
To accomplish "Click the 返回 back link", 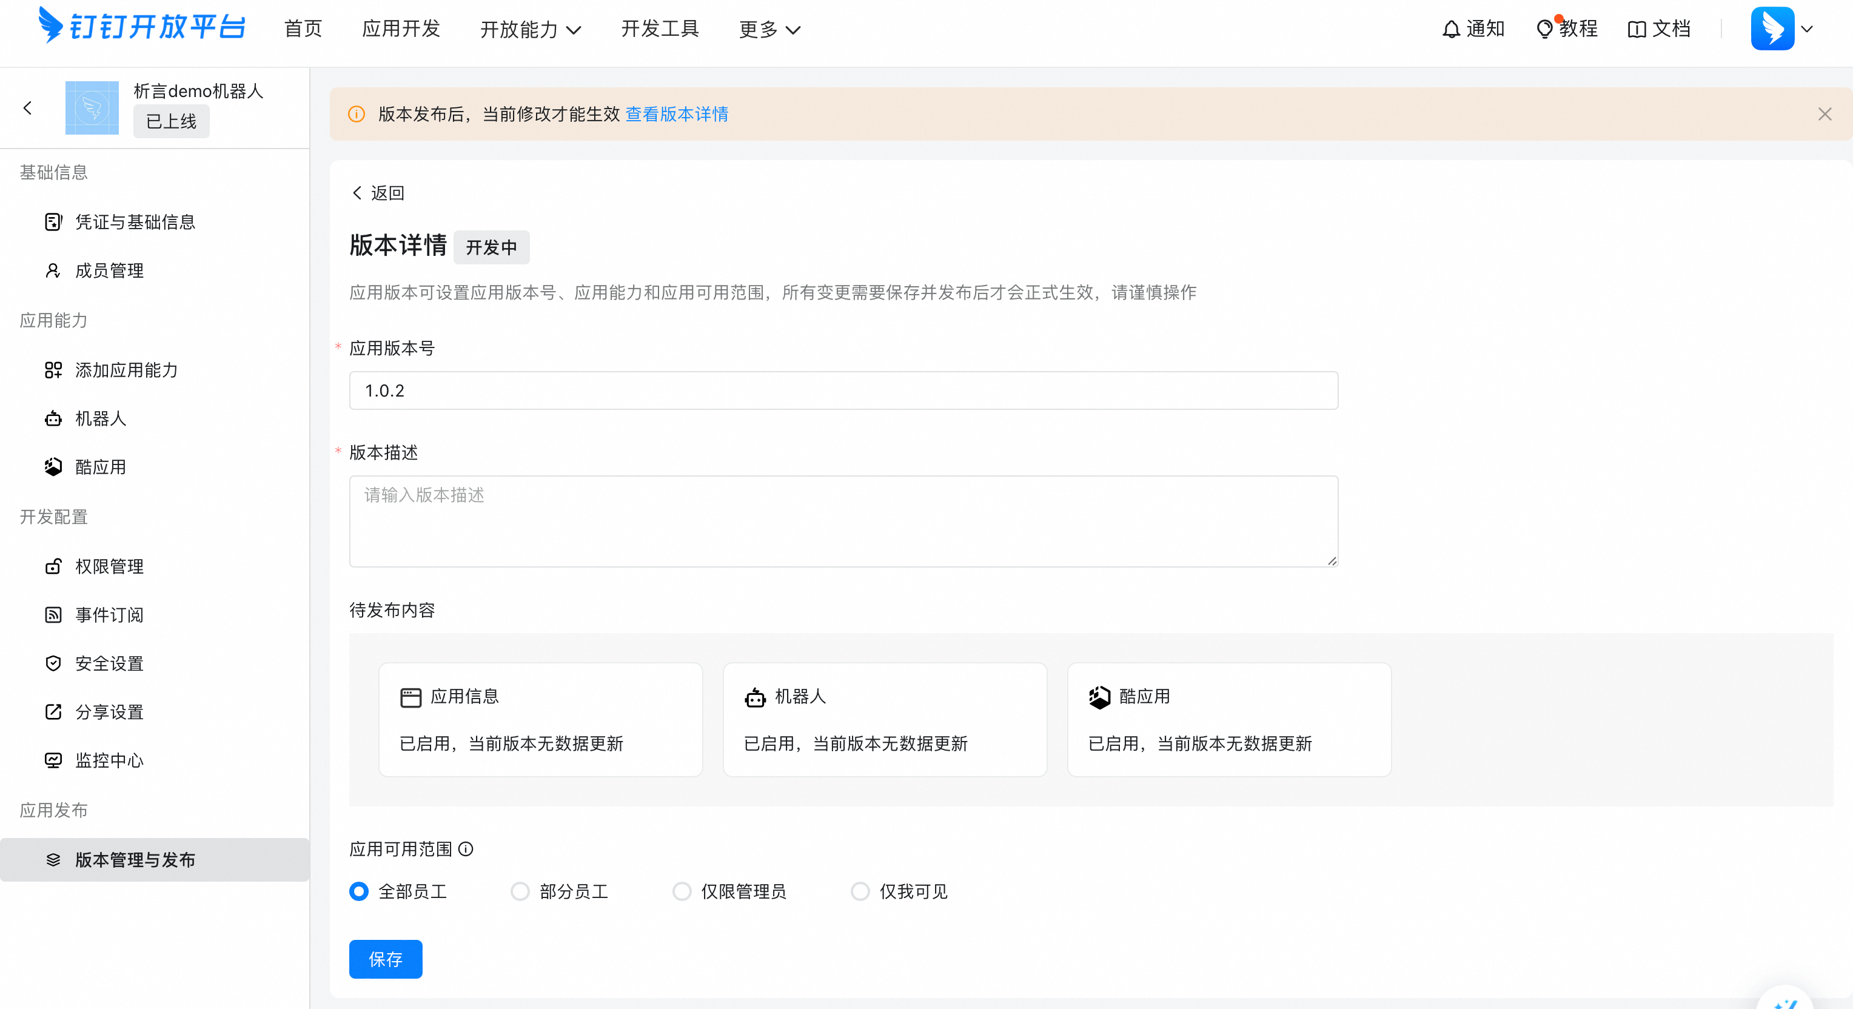I will (378, 193).
